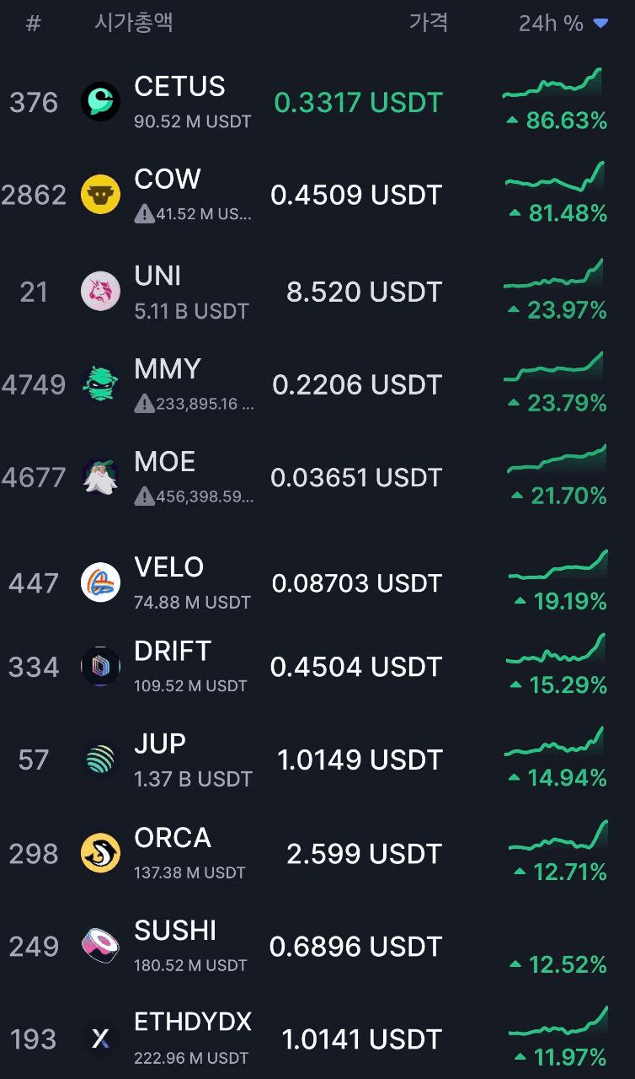This screenshot has height=1079, width=635.
Task: Select the ORCA whale logo
Action: tap(100, 853)
